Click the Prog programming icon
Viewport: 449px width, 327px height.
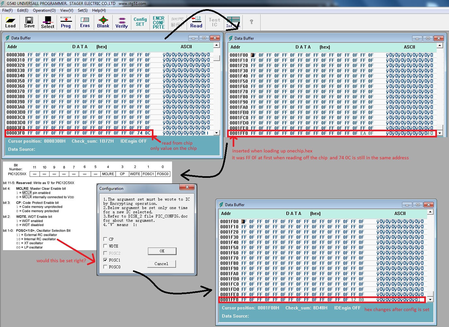(66, 22)
